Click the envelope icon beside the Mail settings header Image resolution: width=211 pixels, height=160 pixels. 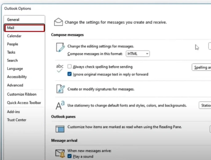click(59, 22)
